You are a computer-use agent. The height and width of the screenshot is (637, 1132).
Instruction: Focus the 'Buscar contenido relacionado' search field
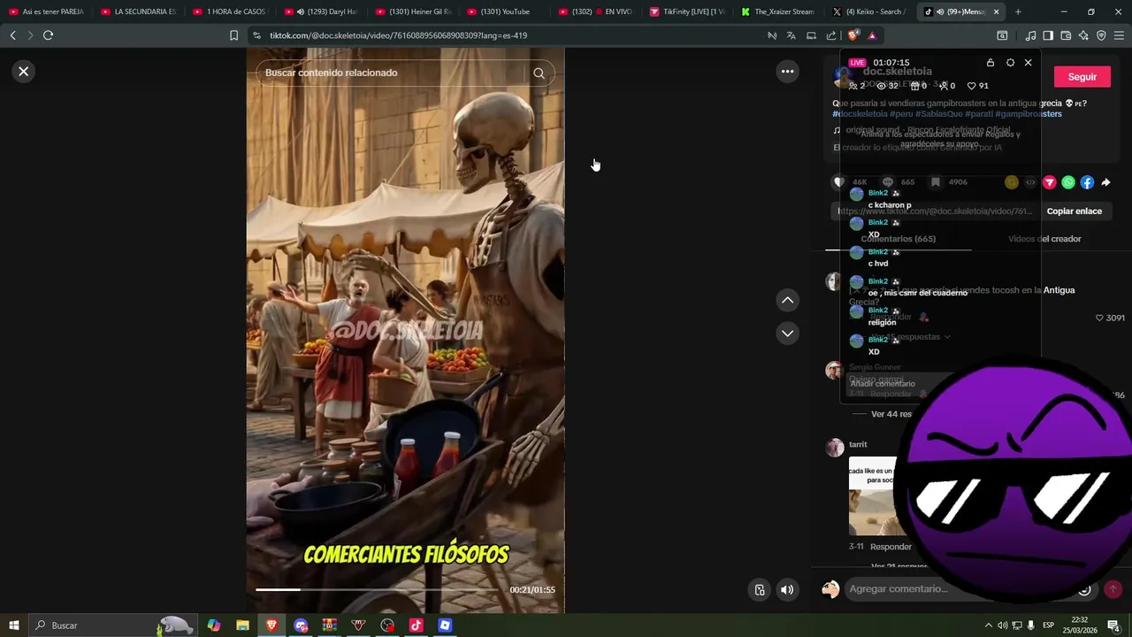tap(394, 73)
